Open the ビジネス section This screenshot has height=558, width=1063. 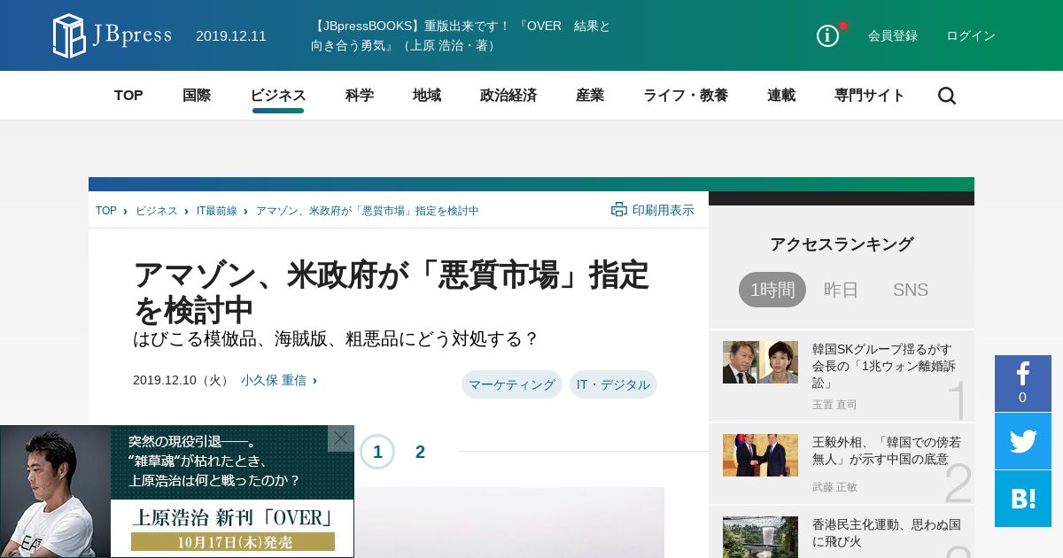[278, 96]
